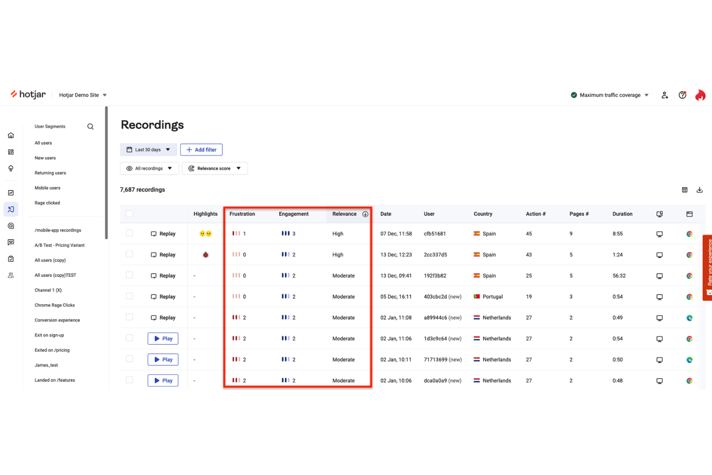Select the Returning users segment
The height and width of the screenshot is (475, 712).
[51, 173]
